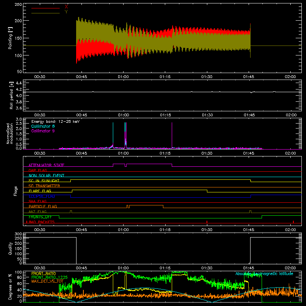Click the 01:00 time label under the Pointing plot
Image resolution: width=306 pixels, height=306 pixels.
pos(123,77)
